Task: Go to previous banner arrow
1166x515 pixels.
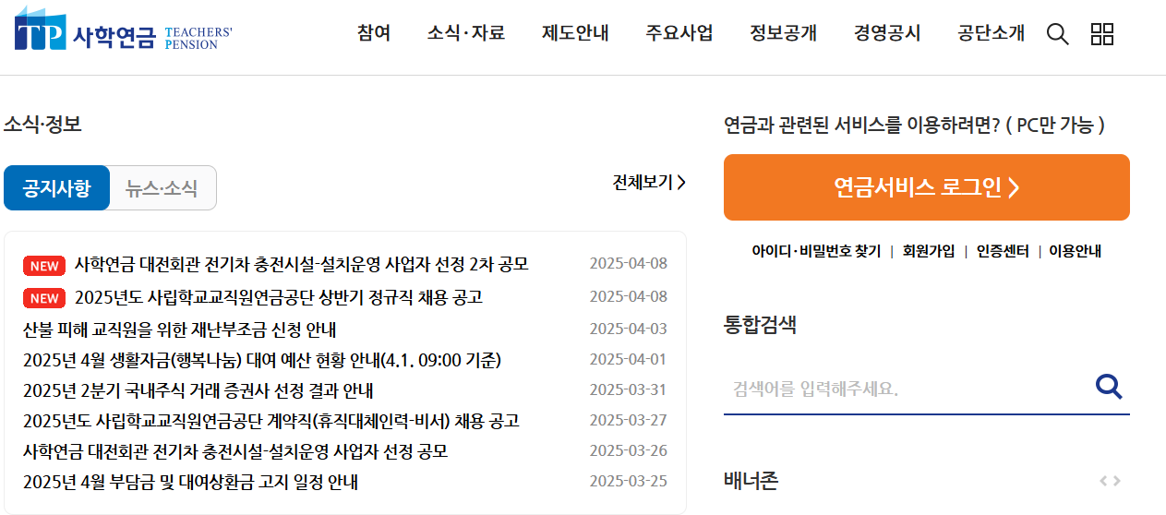Action: click(1102, 481)
